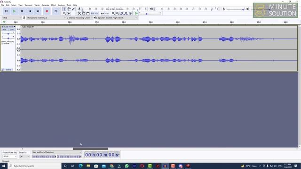301x169 pixels.
Task: Toggle Mute on the audio track
Action: coord(4,30)
